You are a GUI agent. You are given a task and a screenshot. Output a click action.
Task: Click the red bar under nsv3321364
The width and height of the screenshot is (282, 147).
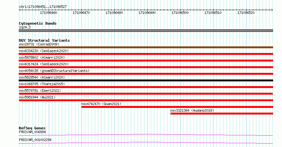(222, 114)
